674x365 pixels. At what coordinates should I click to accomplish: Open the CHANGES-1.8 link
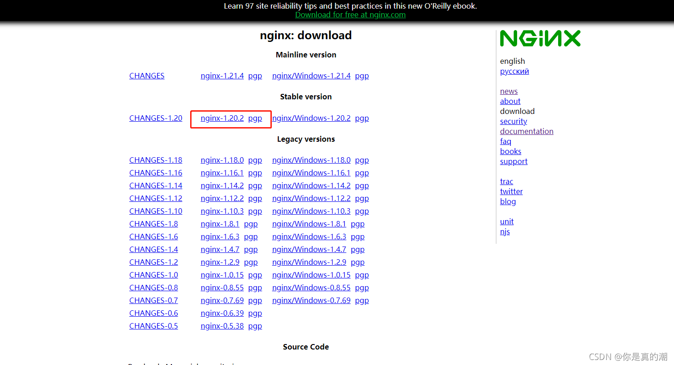click(153, 224)
